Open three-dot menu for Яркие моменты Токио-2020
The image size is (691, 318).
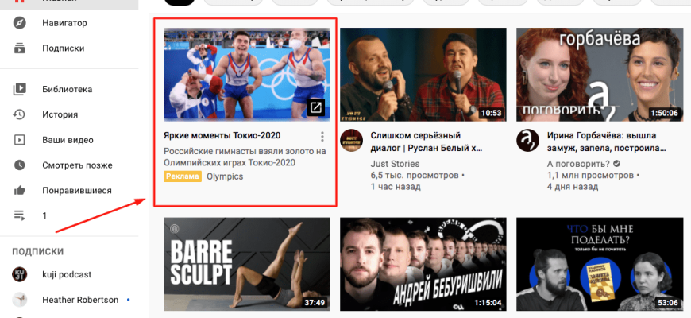click(322, 136)
